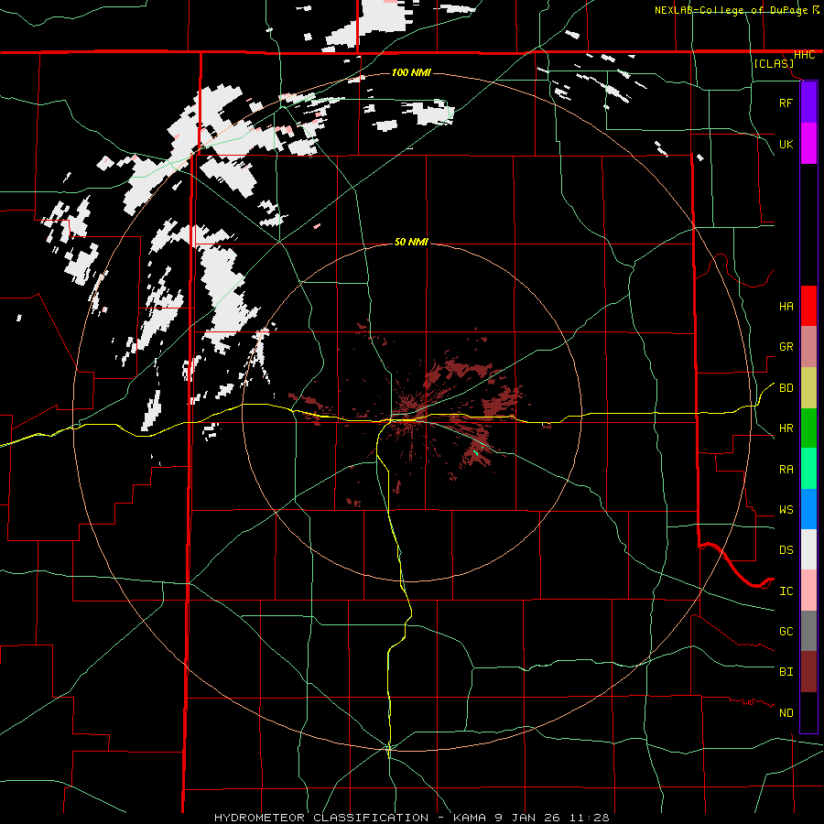Click the ND legend label
The image size is (824, 824).
pyautogui.click(x=786, y=713)
